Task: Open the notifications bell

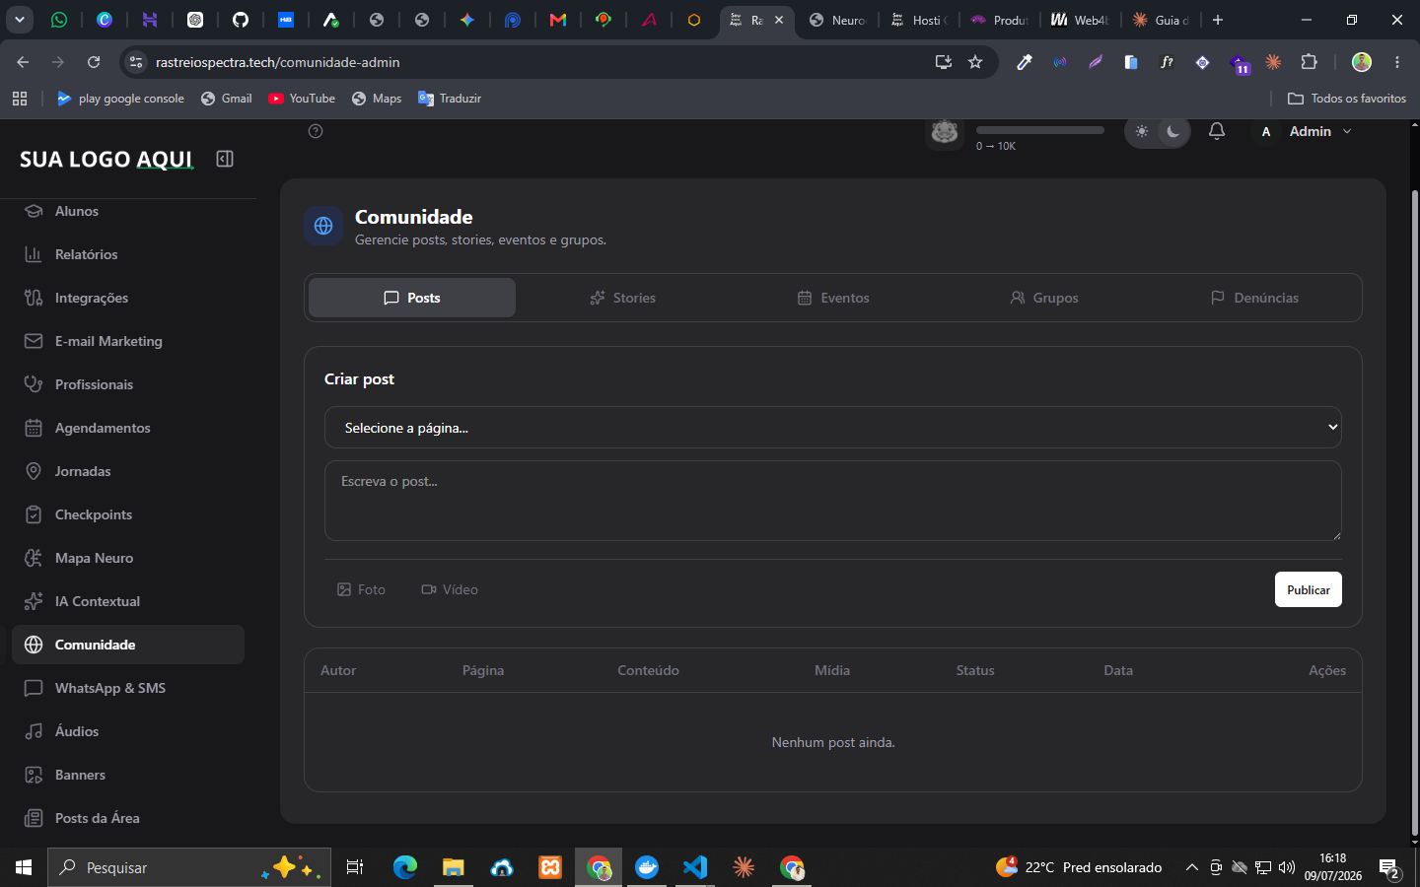Action: (1217, 131)
